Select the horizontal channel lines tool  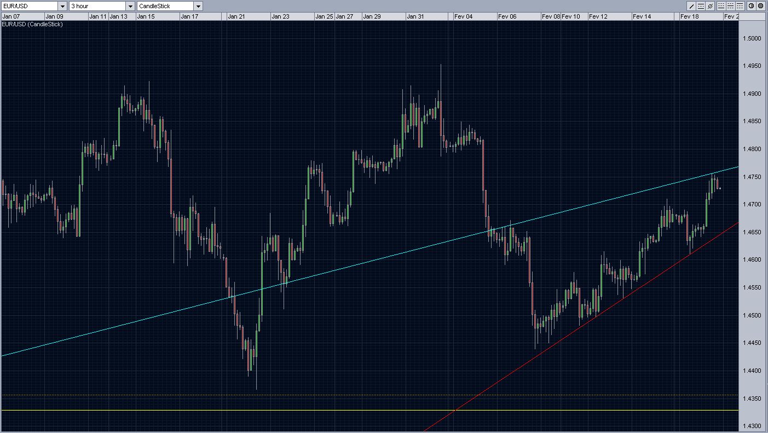pyautogui.click(x=701, y=6)
